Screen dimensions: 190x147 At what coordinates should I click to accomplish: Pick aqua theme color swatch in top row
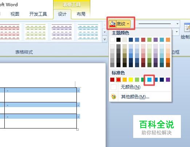coord(162,40)
